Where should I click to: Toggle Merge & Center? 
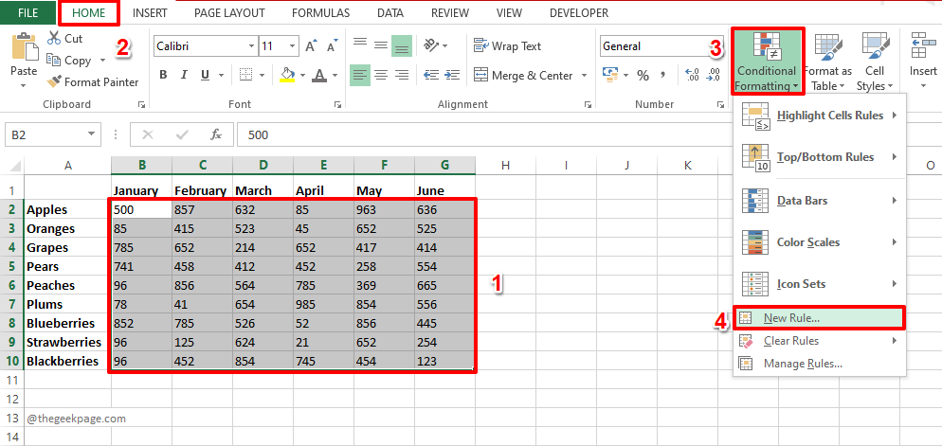[x=523, y=75]
